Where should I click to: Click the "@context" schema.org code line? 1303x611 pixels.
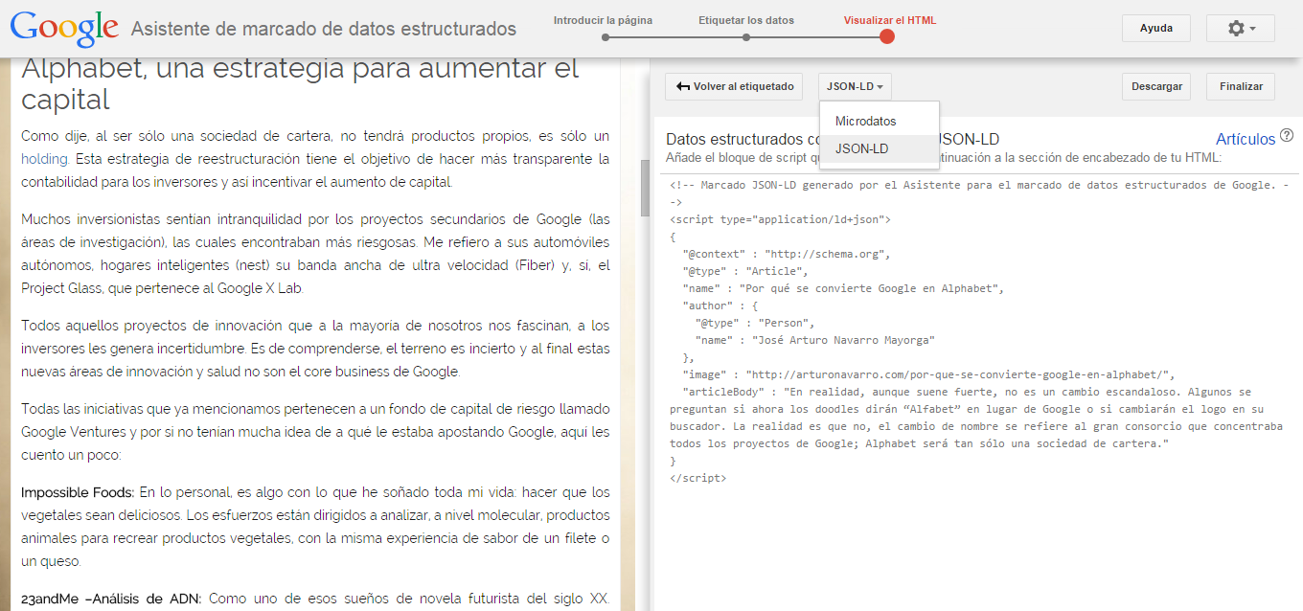tap(787, 254)
